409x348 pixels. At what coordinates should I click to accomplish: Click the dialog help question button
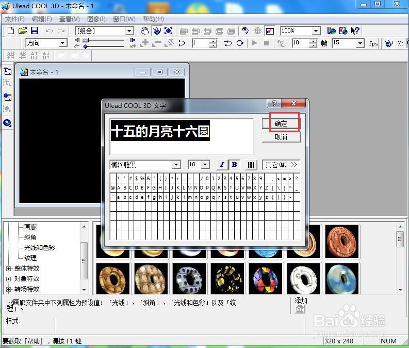274,103
